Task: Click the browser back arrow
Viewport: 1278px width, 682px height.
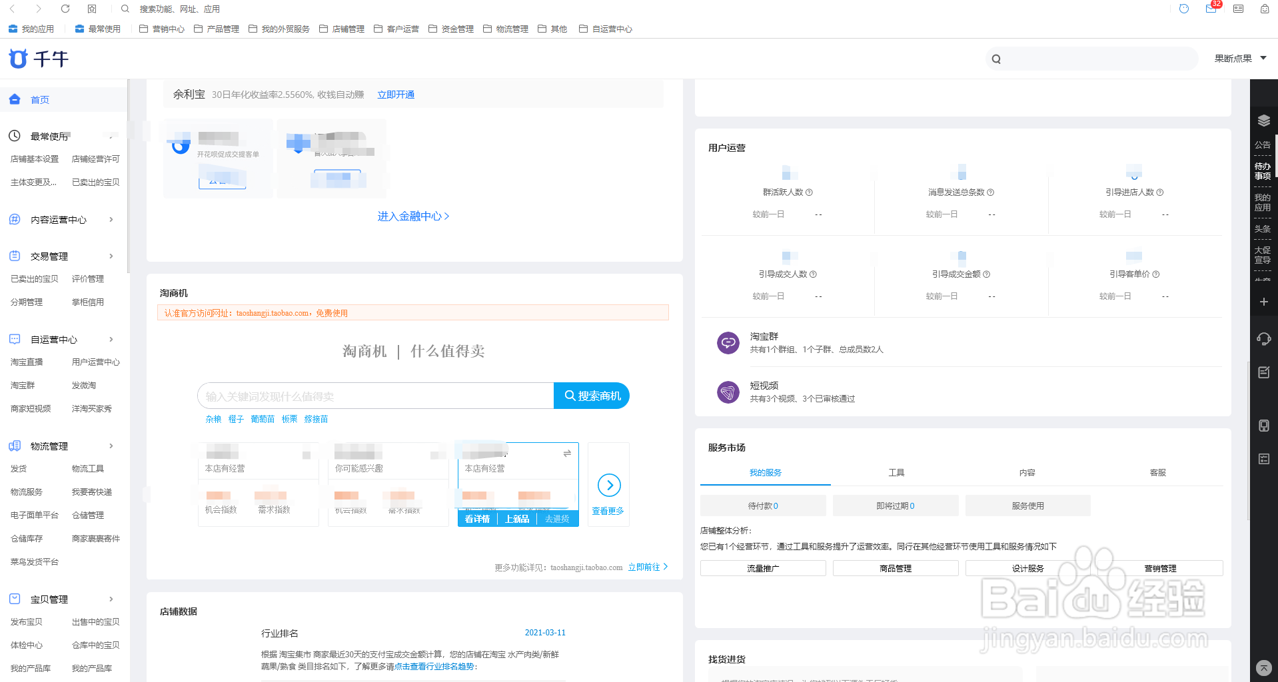Action: point(12,9)
